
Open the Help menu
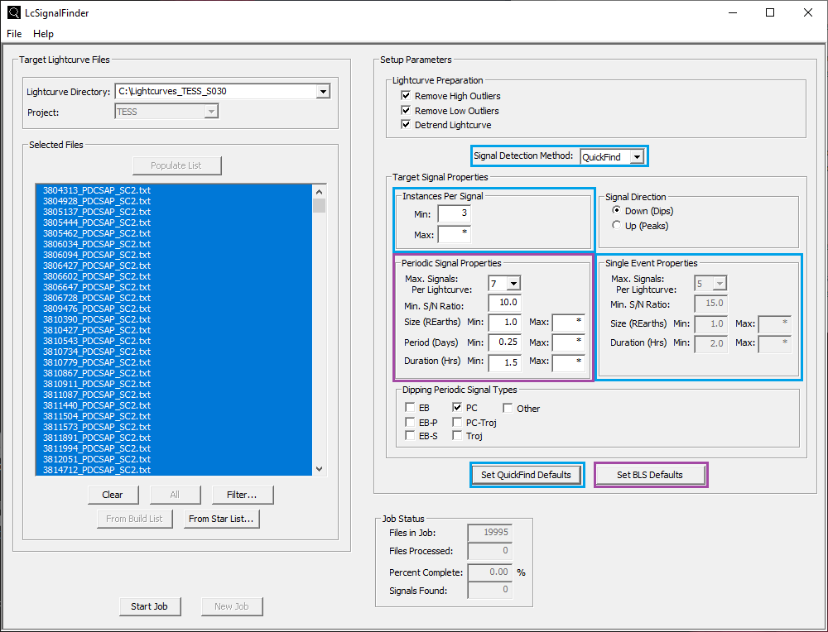(43, 34)
